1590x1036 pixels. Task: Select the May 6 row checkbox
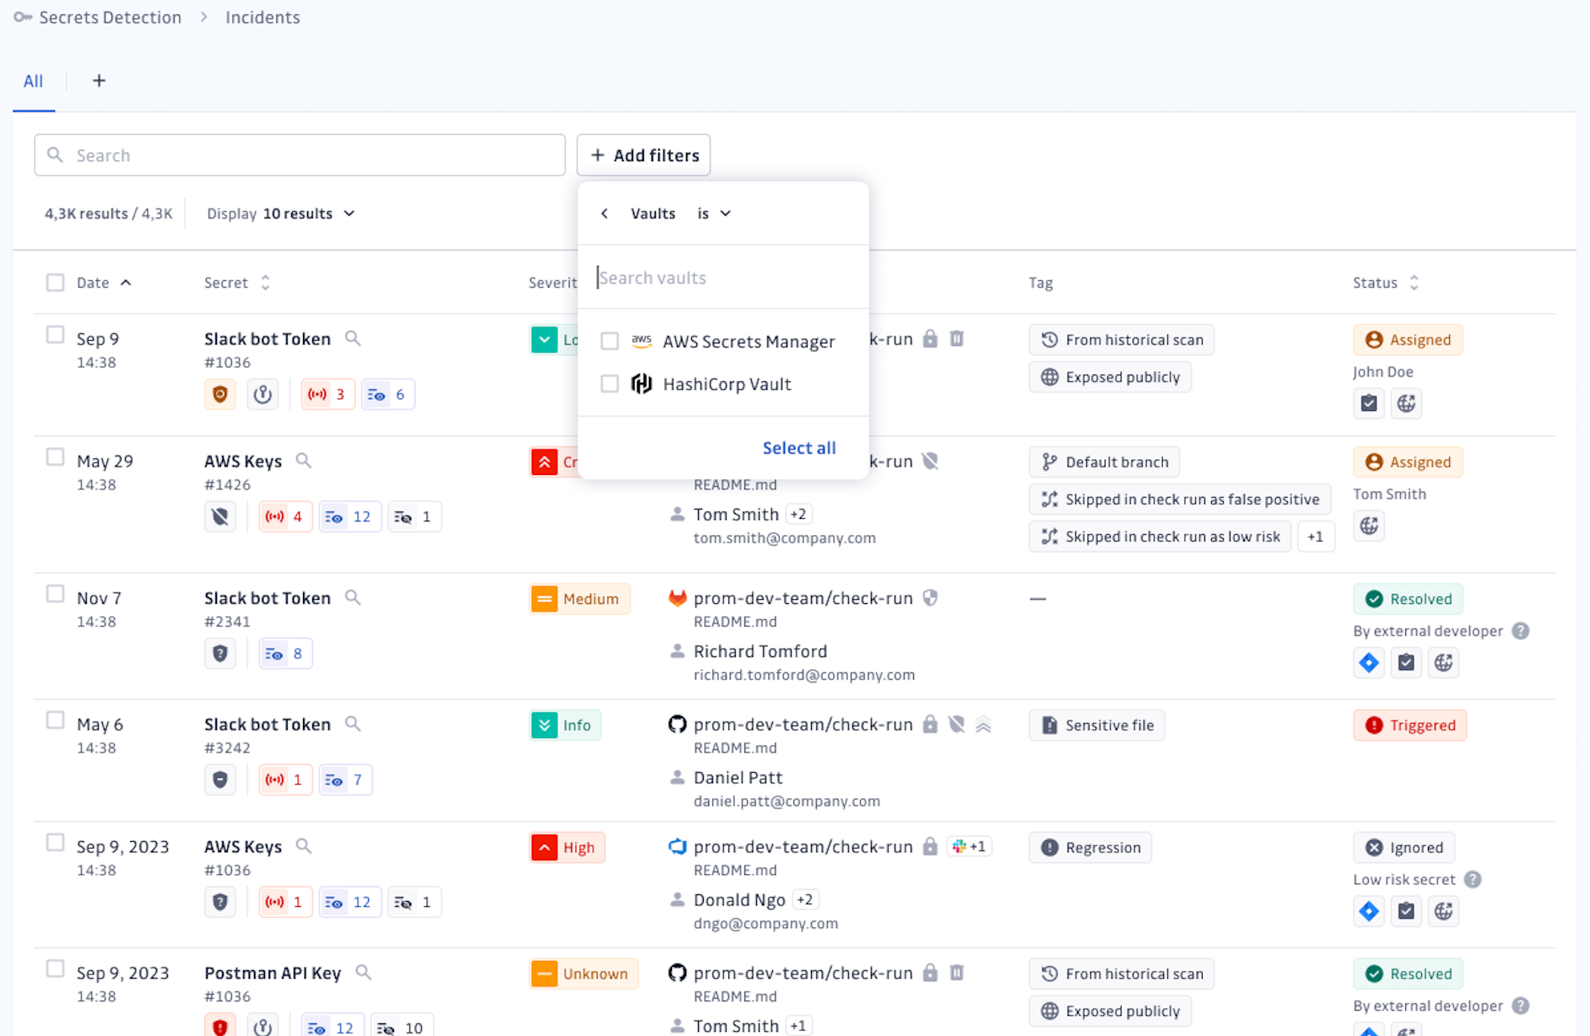tap(55, 720)
